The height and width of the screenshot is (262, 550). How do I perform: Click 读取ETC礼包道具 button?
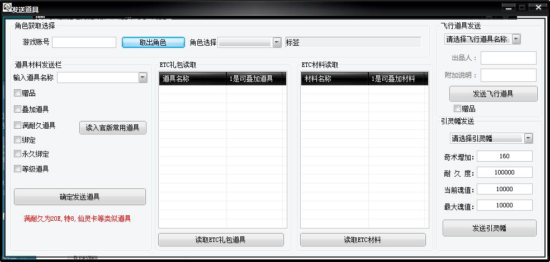(x=221, y=240)
